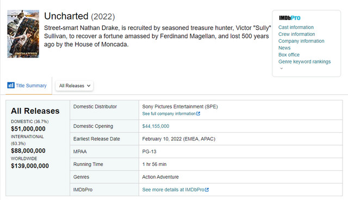Click the MPAA row label
The image size is (348, 200).
coord(80,152)
